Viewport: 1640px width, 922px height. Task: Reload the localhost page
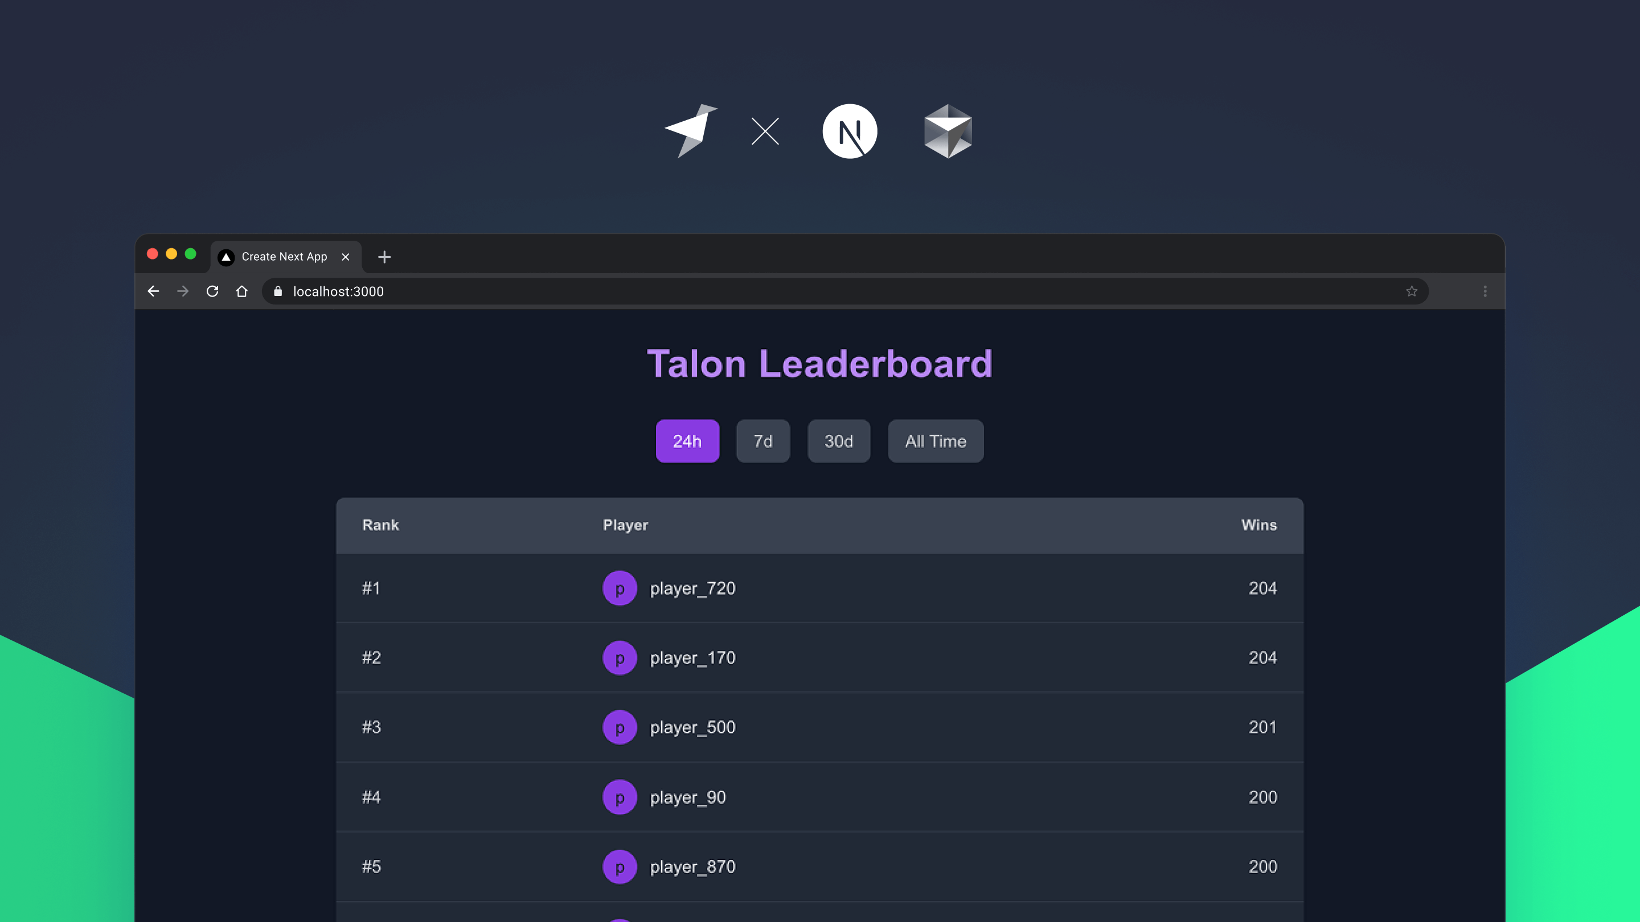click(x=212, y=291)
